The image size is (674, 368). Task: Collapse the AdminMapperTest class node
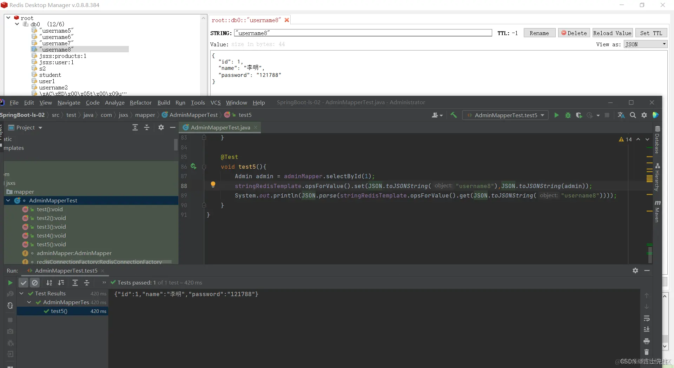[x=8, y=200]
